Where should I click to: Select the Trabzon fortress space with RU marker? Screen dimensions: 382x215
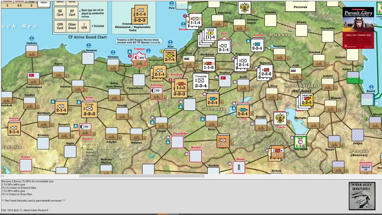click(x=139, y=59)
